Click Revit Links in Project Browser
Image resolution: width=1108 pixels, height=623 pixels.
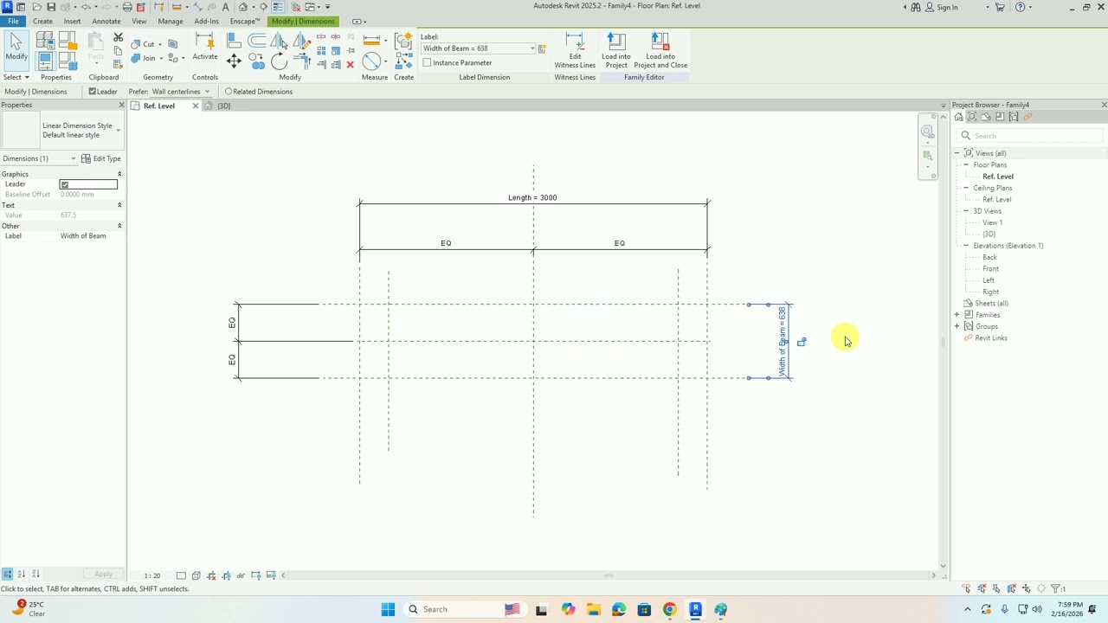[x=991, y=338]
